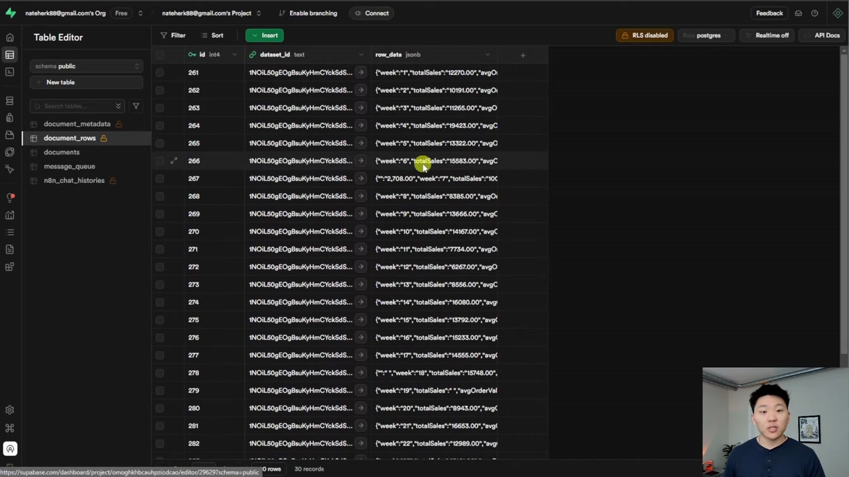The width and height of the screenshot is (849, 477).
Task: Open the n8n_chat_histories table
Action: [74, 180]
